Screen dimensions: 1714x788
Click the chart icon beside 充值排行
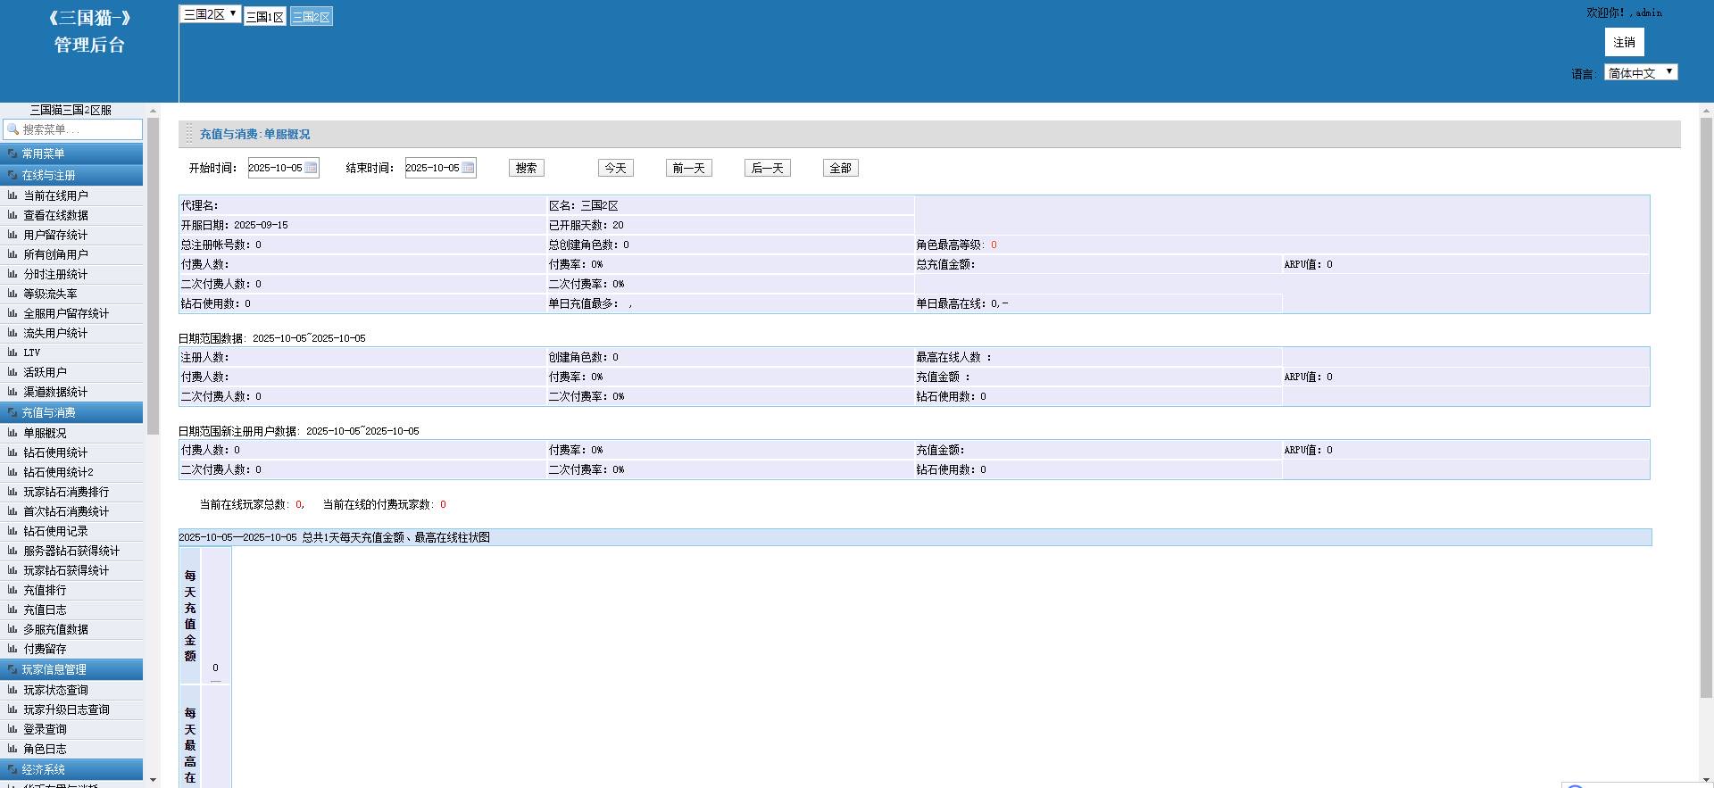click(12, 590)
